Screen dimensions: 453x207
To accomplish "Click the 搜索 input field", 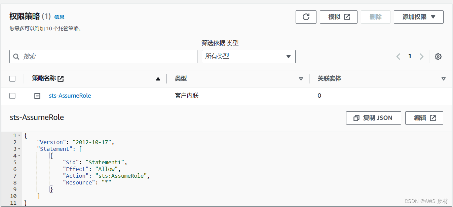I will 101,56.
